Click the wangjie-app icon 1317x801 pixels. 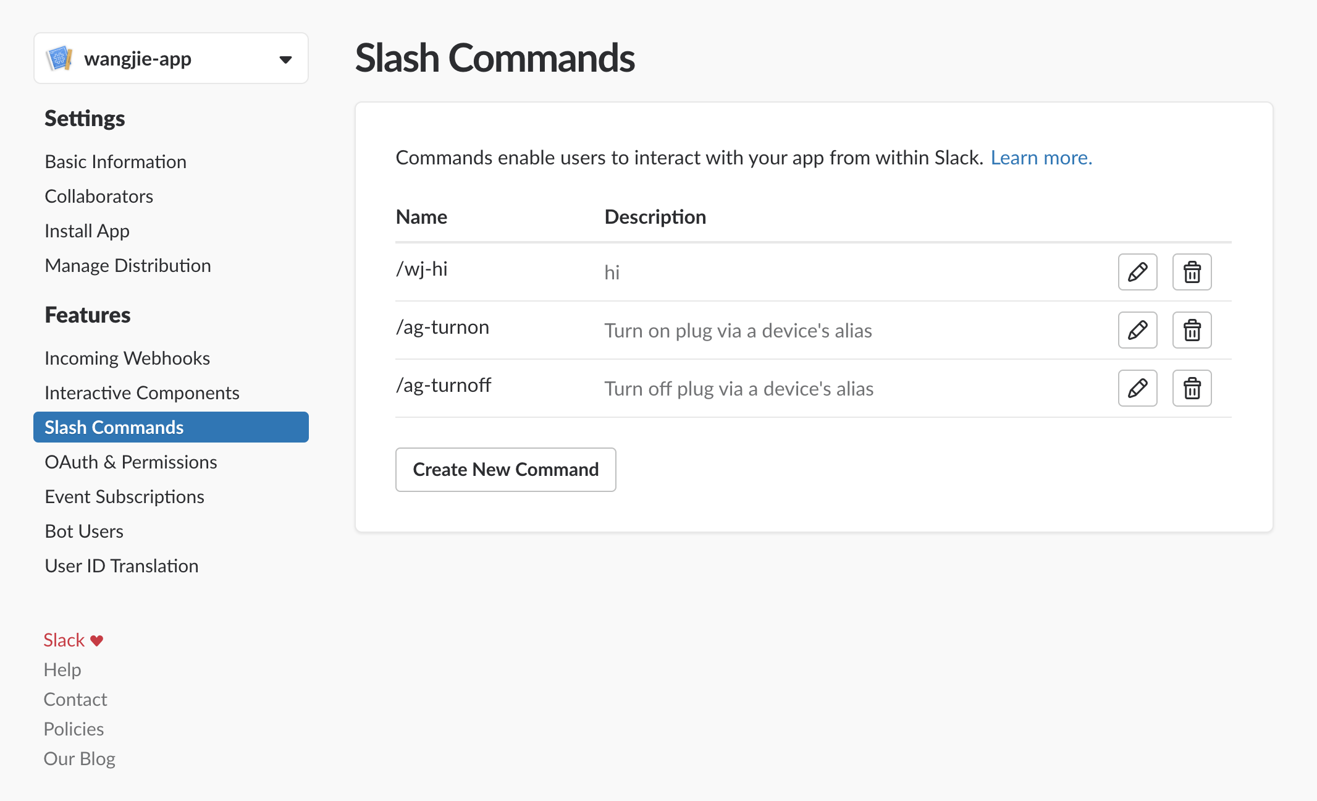pyautogui.click(x=59, y=59)
